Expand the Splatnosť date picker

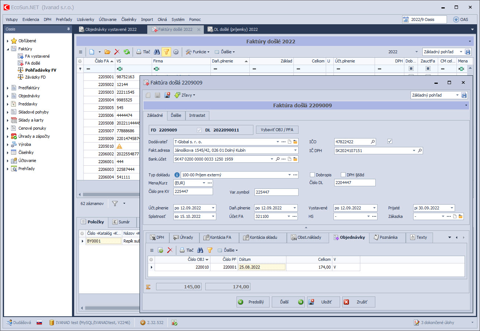pyautogui.click(x=213, y=216)
